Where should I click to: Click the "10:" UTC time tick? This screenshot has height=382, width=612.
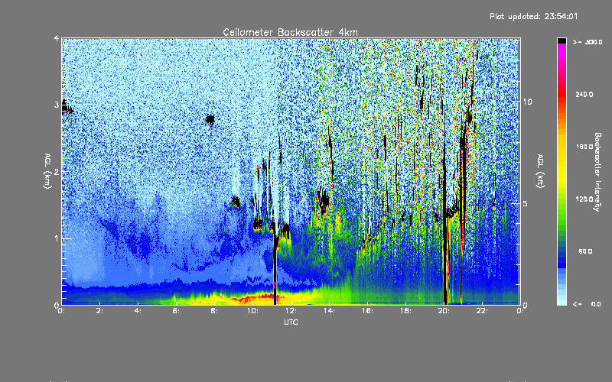click(253, 311)
